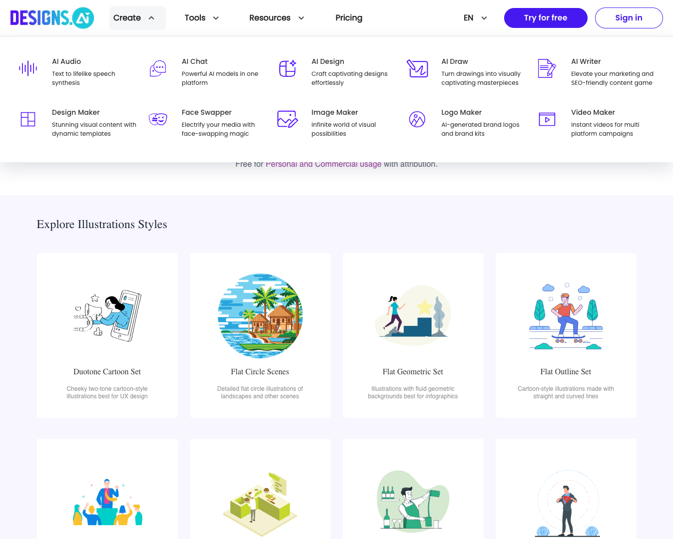Expand the Tools dropdown
Screen dimensions: 673x539
click(201, 17)
